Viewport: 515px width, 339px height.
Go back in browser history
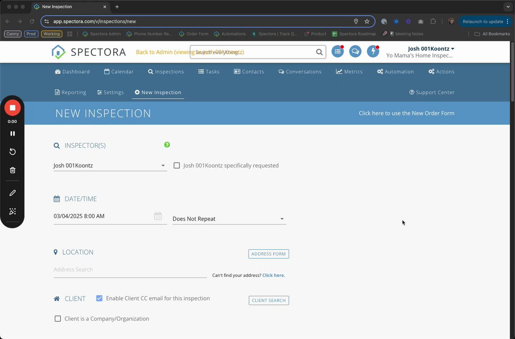[x=8, y=21]
